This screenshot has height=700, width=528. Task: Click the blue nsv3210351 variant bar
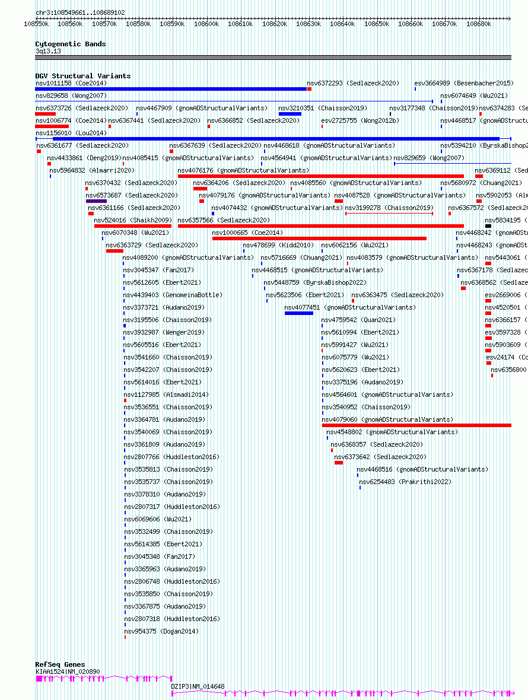pos(290,114)
